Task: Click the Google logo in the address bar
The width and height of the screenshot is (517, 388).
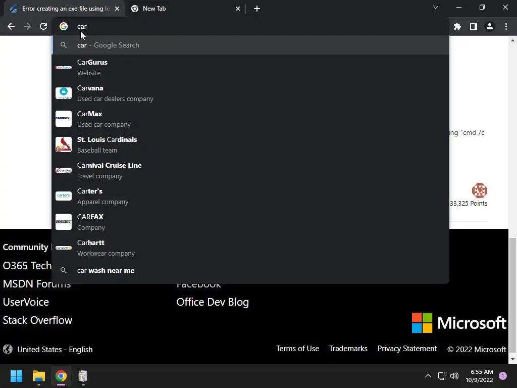Action: 64,26
